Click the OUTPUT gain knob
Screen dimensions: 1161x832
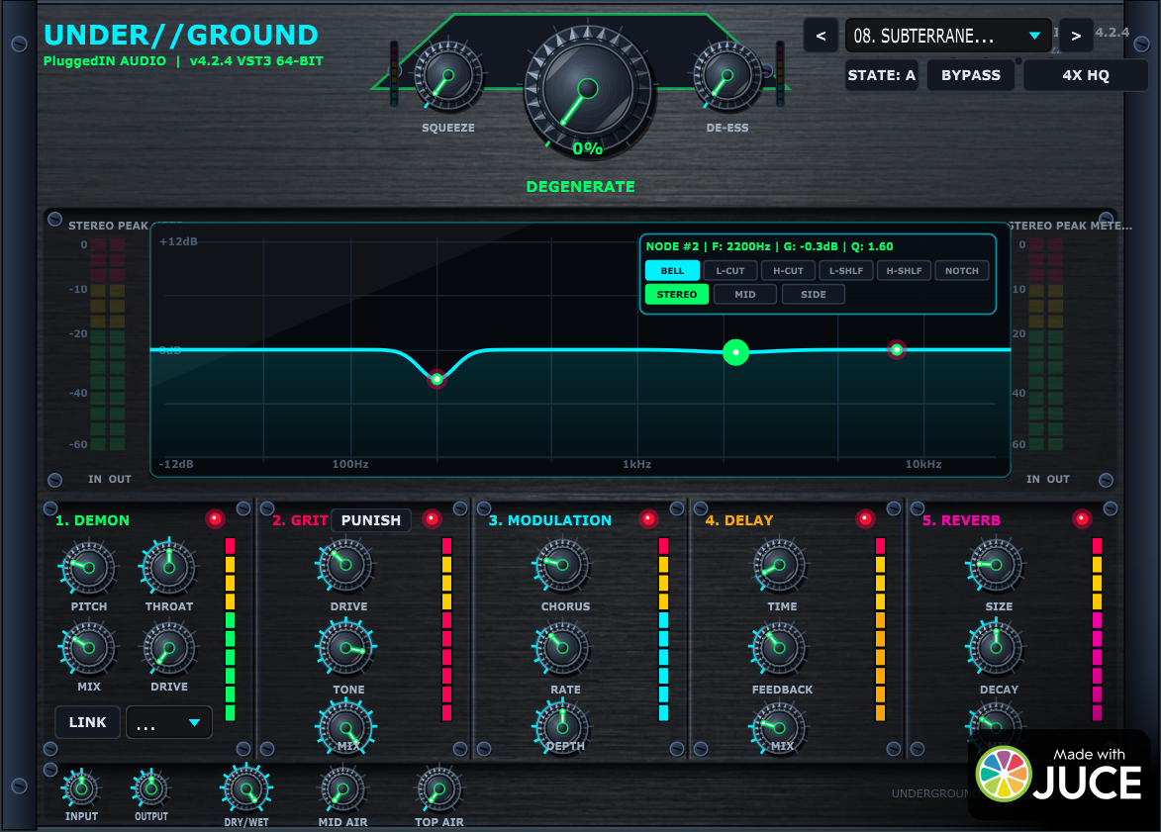click(x=151, y=789)
